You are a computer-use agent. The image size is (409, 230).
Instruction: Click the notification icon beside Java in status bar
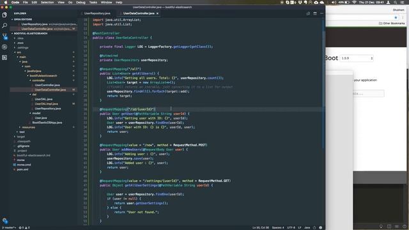click(314, 227)
